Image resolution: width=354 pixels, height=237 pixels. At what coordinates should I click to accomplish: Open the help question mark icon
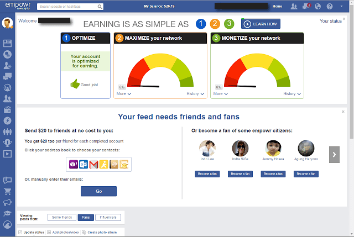[x=330, y=6]
